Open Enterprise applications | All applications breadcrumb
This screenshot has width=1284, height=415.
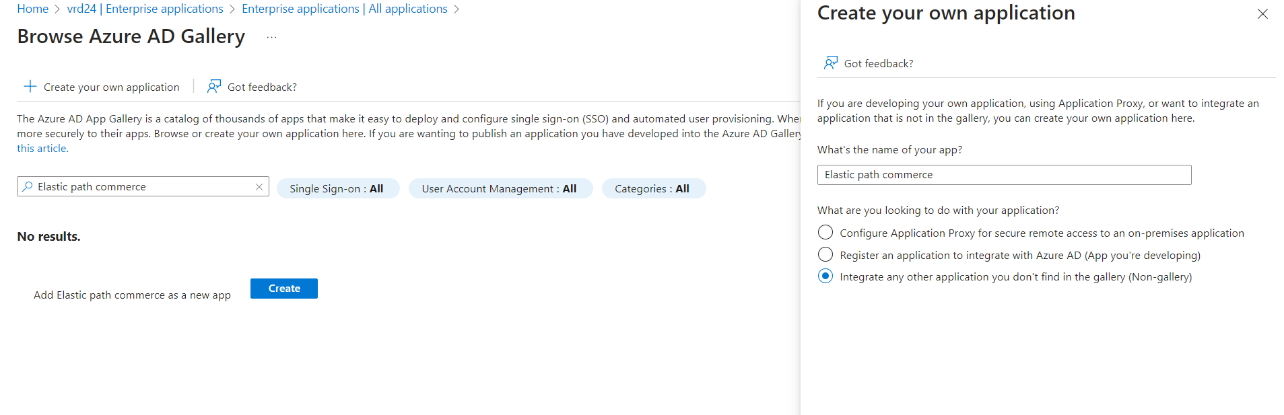pos(344,9)
